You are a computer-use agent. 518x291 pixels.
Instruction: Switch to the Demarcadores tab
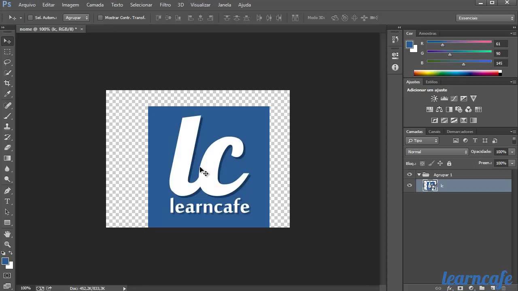tap(460, 131)
